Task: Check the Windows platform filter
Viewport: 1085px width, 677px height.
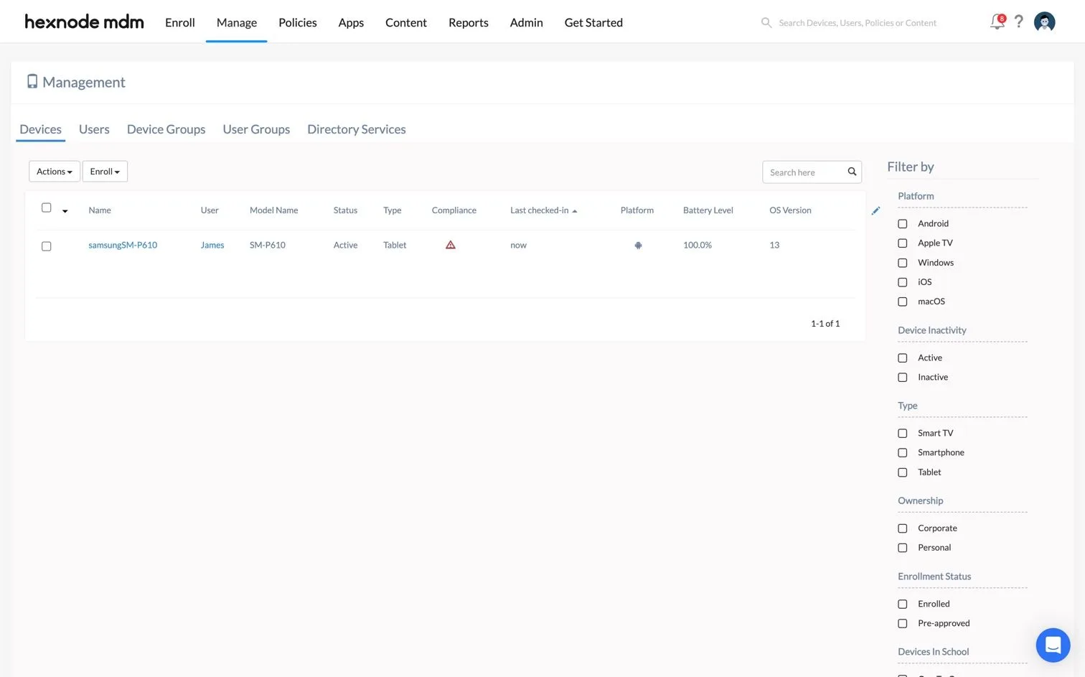Action: tap(903, 263)
